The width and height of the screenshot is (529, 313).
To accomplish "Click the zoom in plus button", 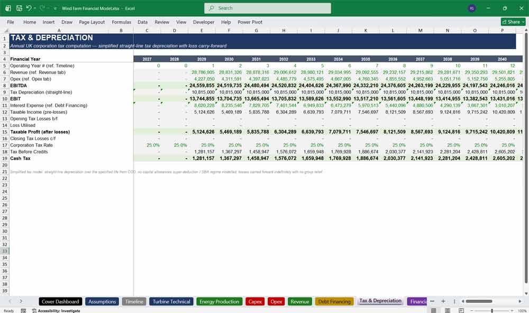I will point(513,310).
